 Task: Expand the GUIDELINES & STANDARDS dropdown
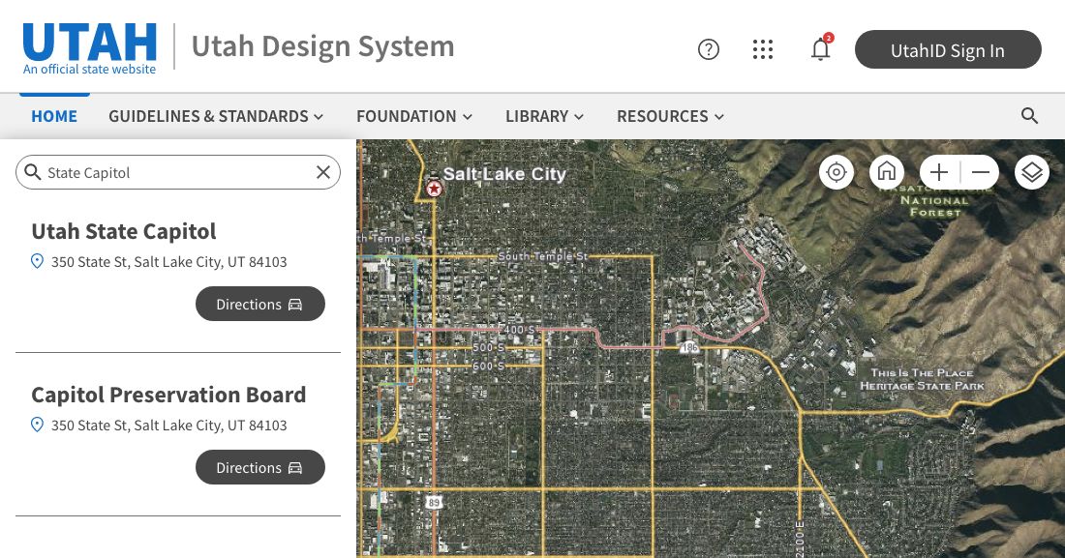tap(216, 116)
